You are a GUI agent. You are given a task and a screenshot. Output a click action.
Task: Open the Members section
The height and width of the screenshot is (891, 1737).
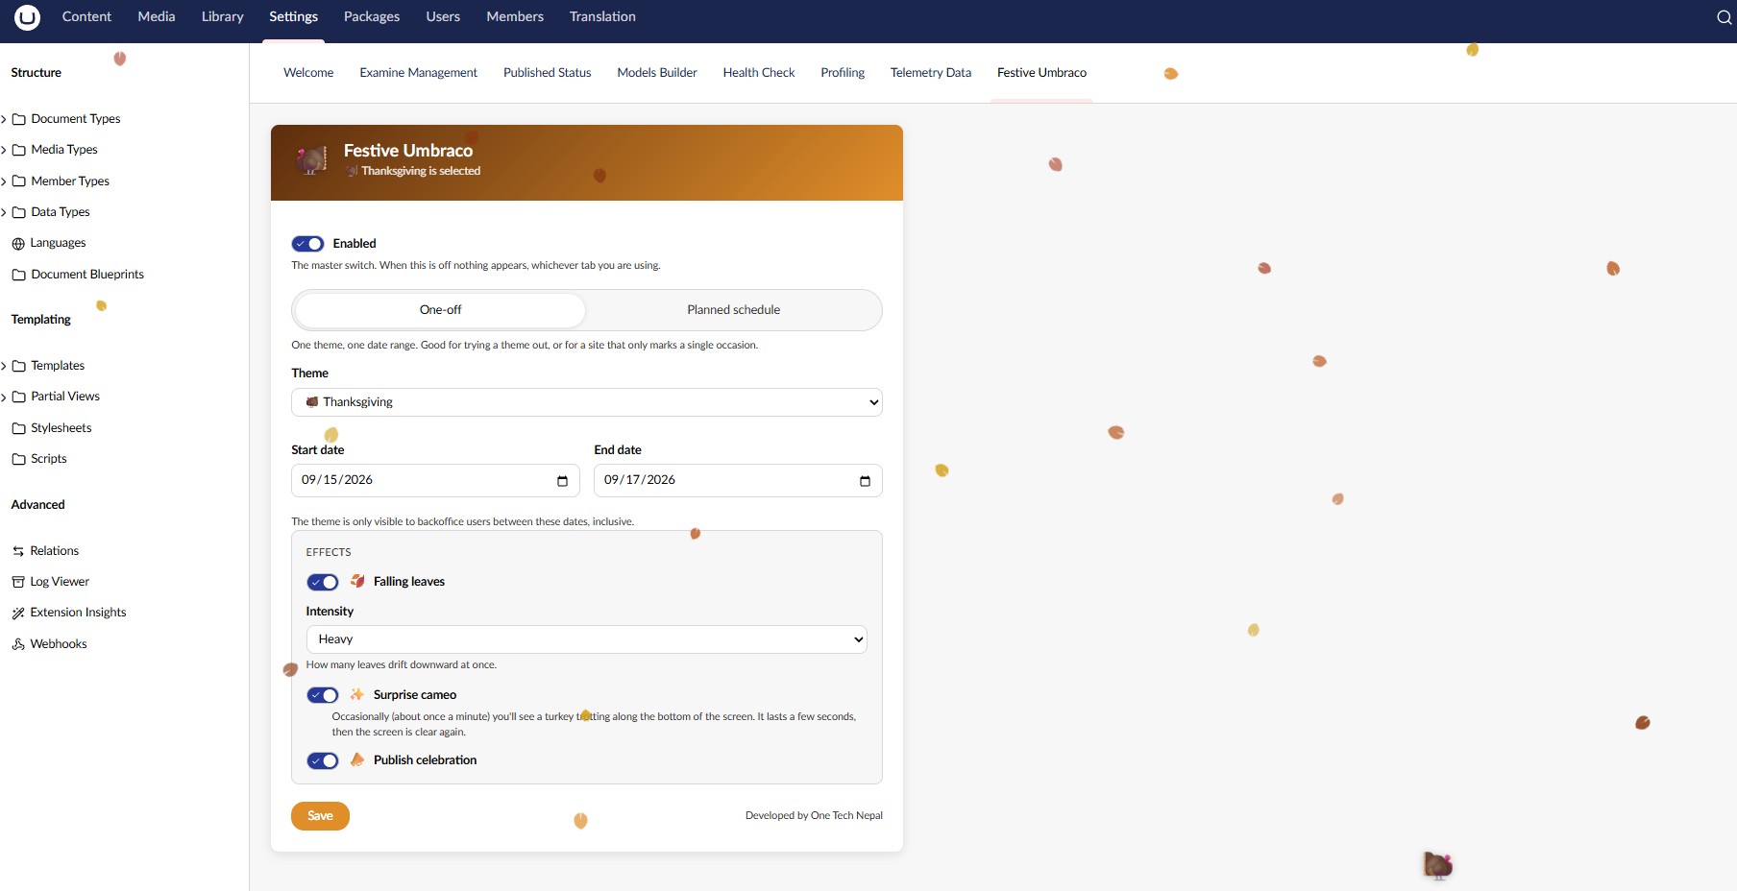[x=515, y=17]
